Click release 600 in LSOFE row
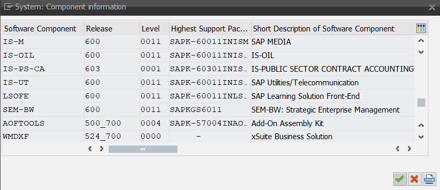Viewport: 440px width, 190px height. [112, 96]
